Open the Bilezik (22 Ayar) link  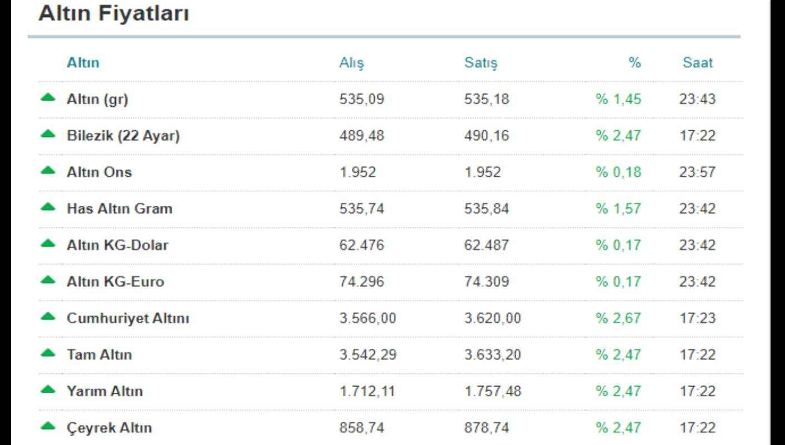coord(123,136)
